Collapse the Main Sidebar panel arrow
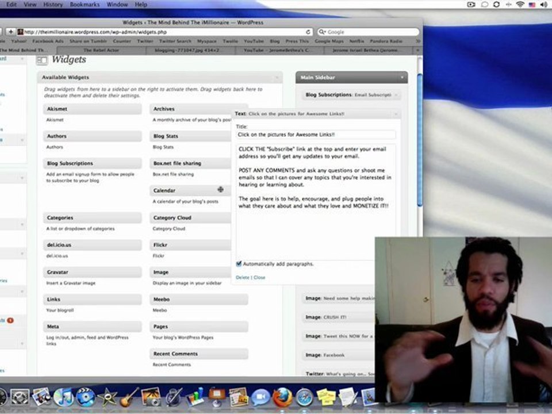This screenshot has height=414, width=552. pos(402,78)
